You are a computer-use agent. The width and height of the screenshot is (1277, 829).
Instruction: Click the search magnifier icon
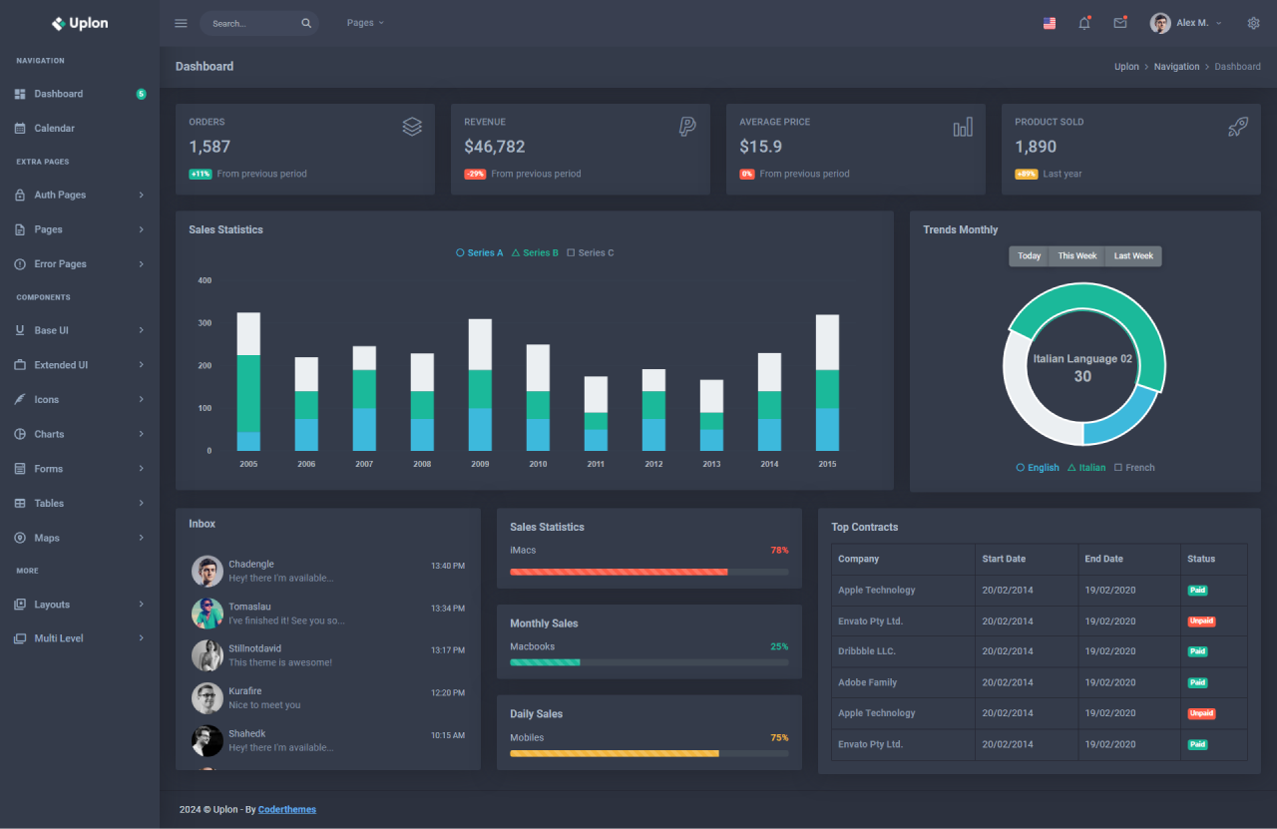pyautogui.click(x=306, y=23)
